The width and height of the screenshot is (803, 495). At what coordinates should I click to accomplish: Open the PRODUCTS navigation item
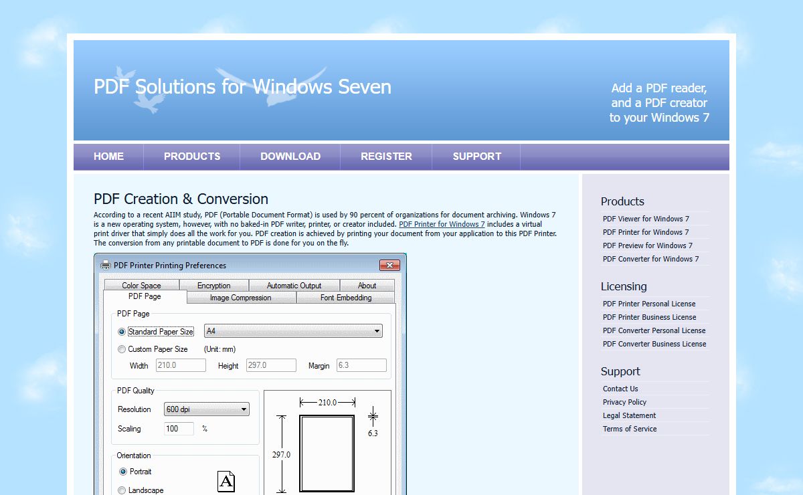[x=192, y=157]
